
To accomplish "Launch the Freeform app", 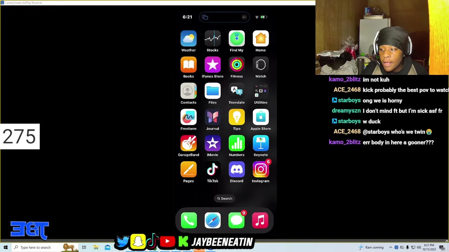I will click(188, 117).
